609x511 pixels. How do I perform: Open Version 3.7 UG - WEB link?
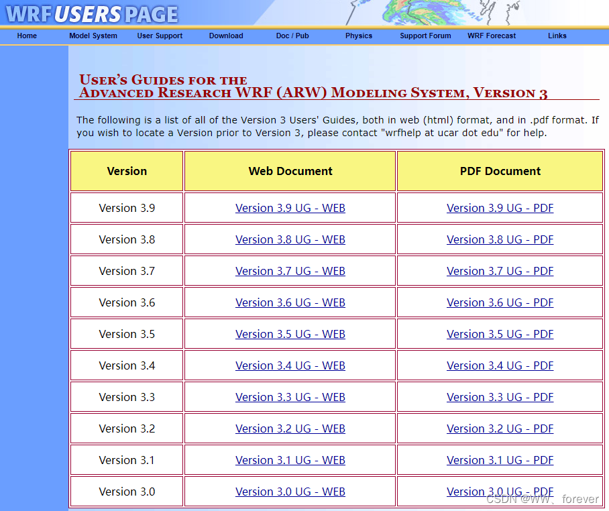(x=290, y=271)
